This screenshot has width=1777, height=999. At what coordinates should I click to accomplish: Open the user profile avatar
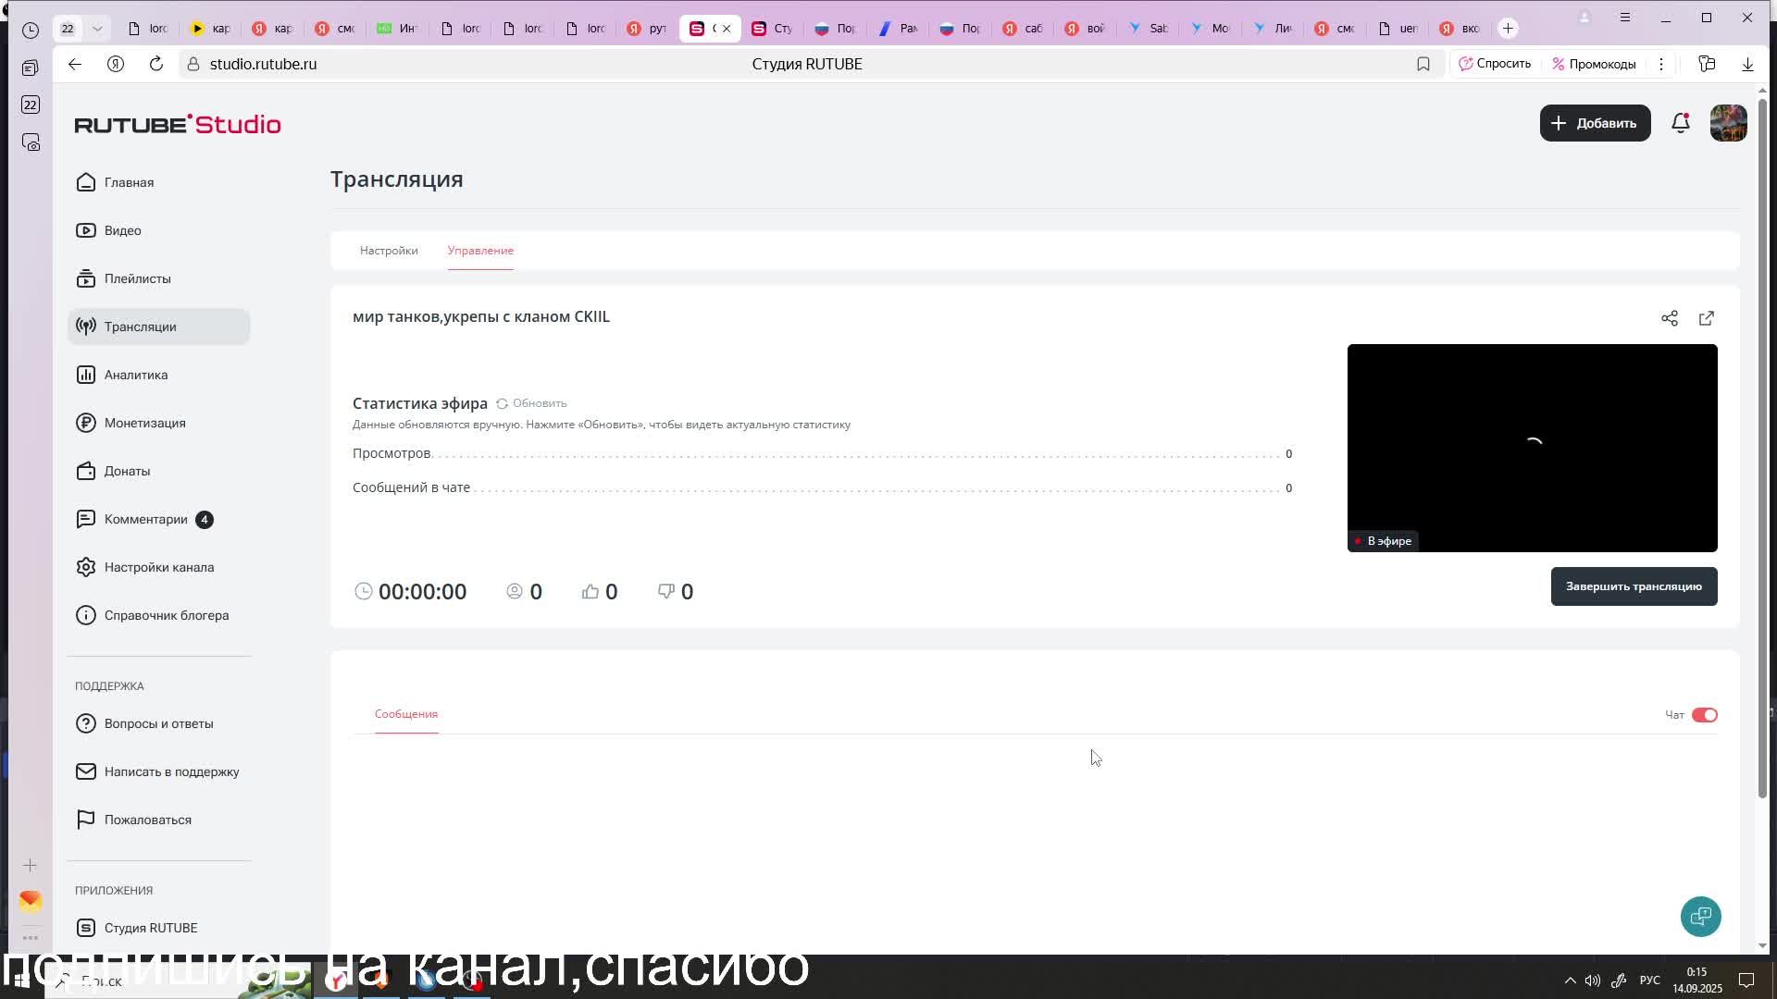[x=1728, y=123]
